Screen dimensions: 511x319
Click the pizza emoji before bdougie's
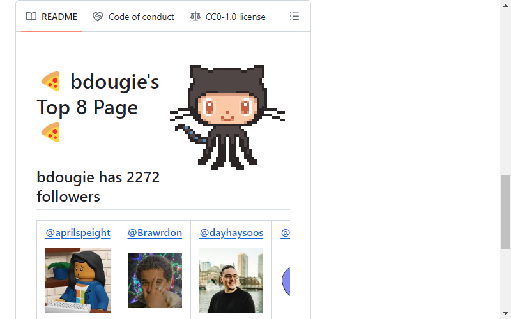[x=50, y=82]
